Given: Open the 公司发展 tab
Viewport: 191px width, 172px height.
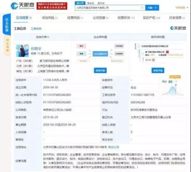Looking at the screenshot, I should (100, 18).
